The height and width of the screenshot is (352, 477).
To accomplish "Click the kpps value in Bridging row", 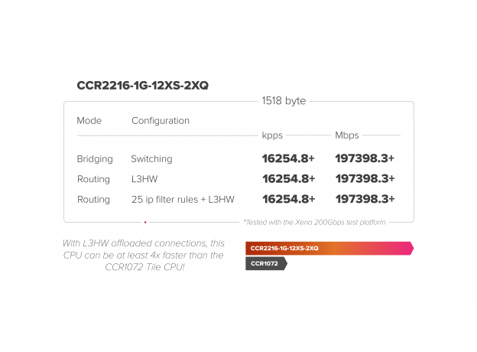I will click(289, 159).
